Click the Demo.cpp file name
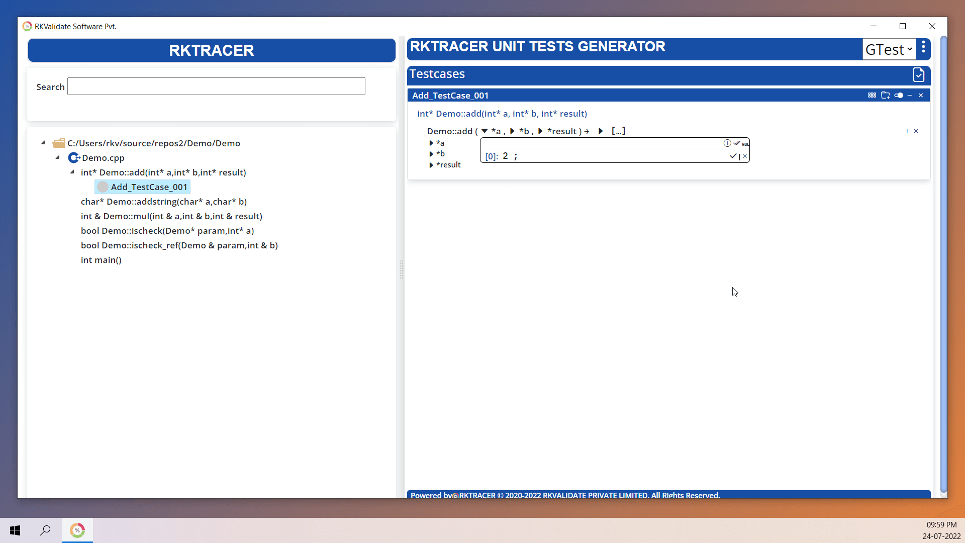The image size is (965, 543). (103, 158)
